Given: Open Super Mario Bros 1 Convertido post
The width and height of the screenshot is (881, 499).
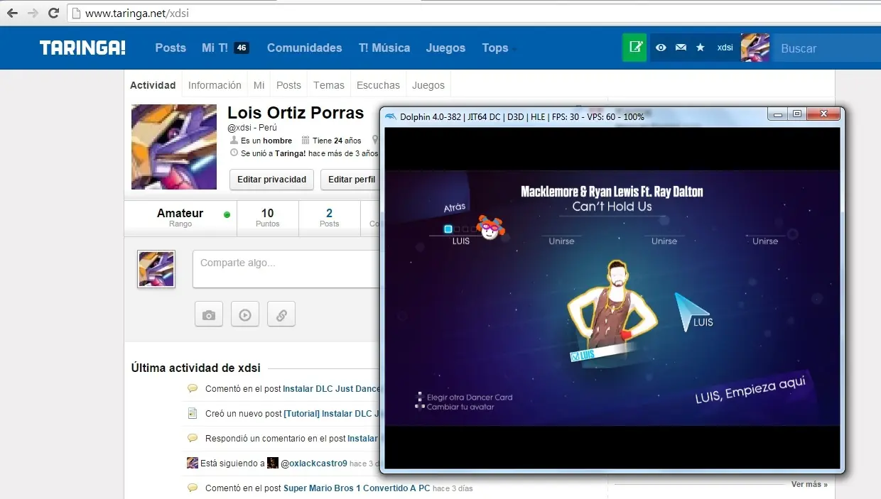Looking at the screenshot, I should pos(357,488).
